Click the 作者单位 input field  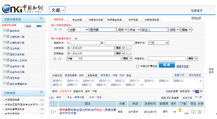167,59
